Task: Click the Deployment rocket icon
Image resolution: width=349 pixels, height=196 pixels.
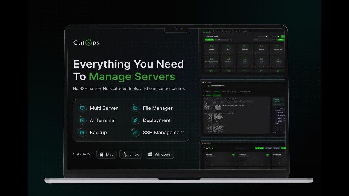Action: pyautogui.click(x=135, y=120)
